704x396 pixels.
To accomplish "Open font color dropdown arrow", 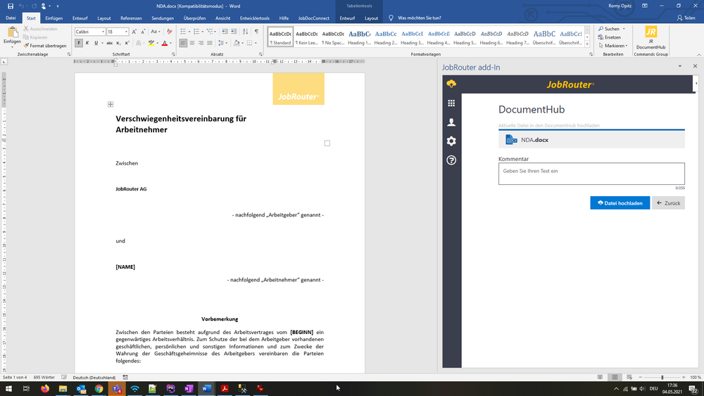I will coord(170,43).
